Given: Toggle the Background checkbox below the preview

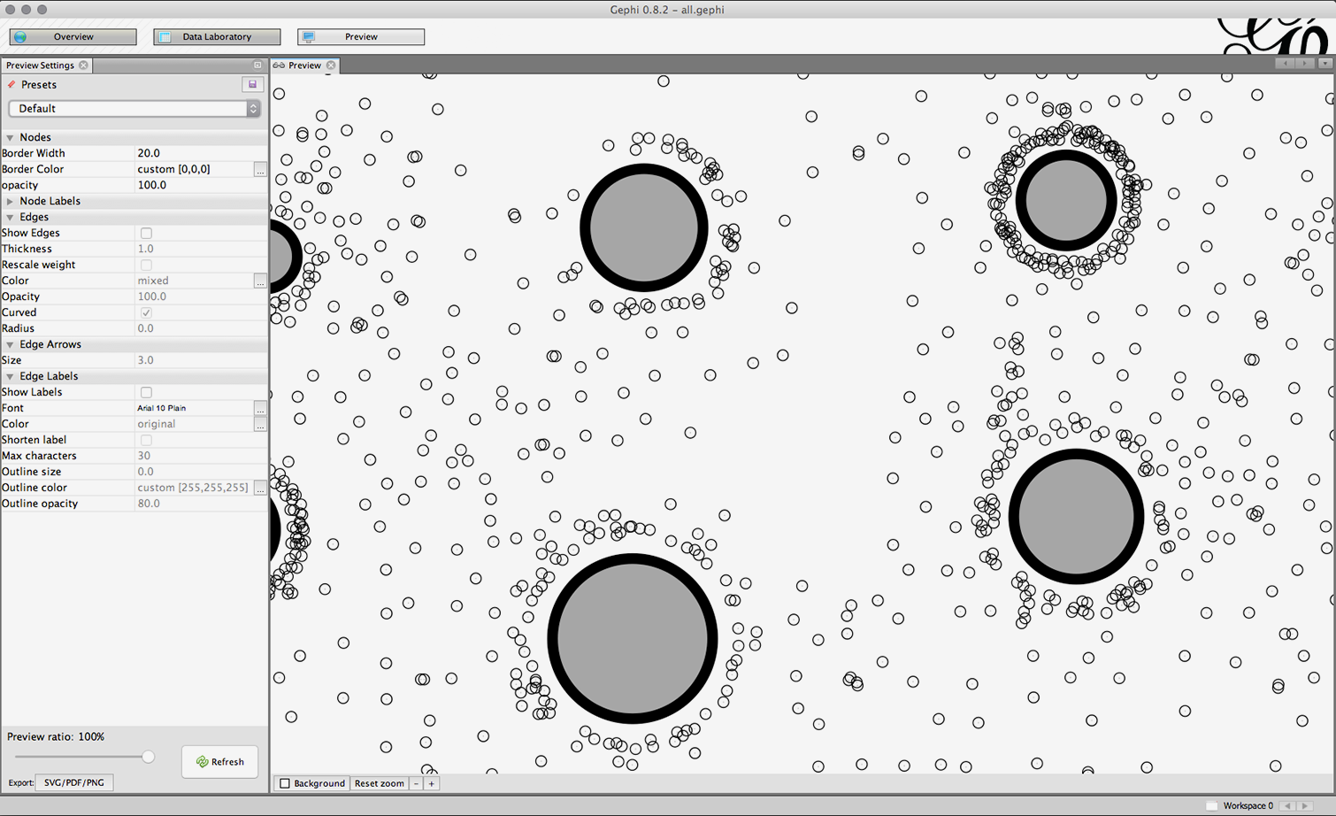Looking at the screenshot, I should [x=285, y=783].
